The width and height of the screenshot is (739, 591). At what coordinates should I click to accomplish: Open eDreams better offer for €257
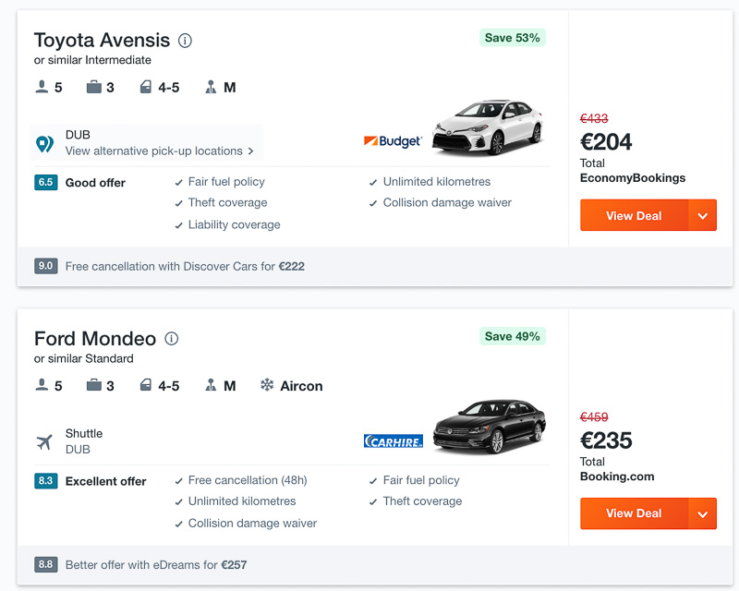coord(156,564)
